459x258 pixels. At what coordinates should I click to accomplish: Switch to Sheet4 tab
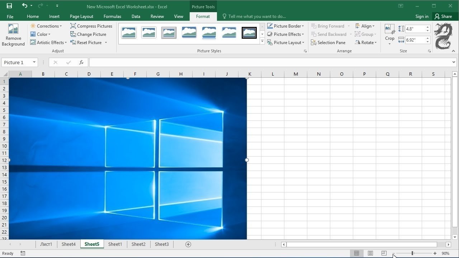tap(68, 244)
